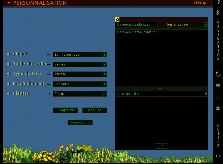This screenshot has width=223, height=164.
Task: Open the Climat dropdown
Action: click(104, 55)
